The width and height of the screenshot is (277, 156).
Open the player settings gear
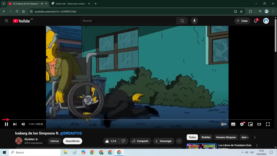pos(242,124)
